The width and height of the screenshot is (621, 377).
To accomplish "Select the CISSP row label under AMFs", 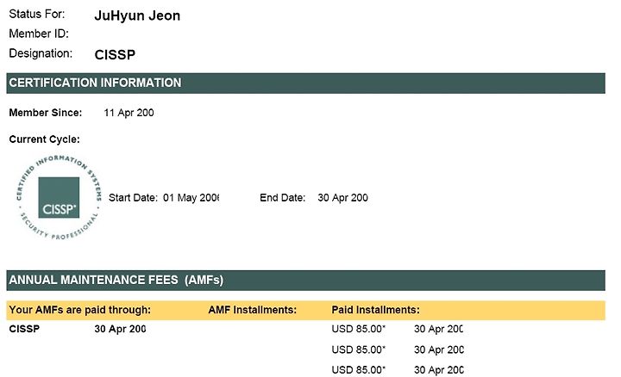I will coord(24,329).
